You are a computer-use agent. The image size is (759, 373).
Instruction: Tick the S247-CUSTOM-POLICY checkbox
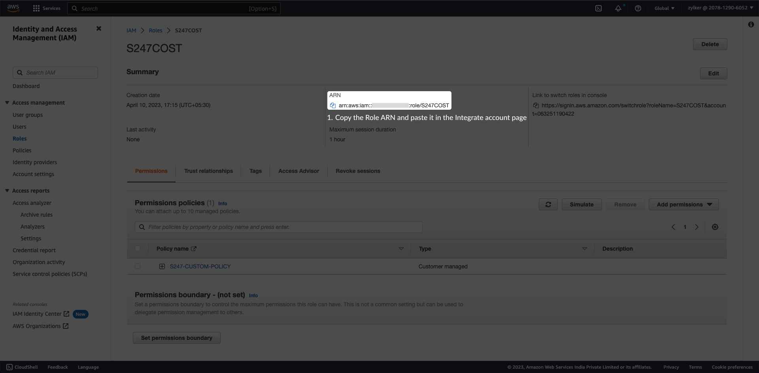click(x=138, y=266)
